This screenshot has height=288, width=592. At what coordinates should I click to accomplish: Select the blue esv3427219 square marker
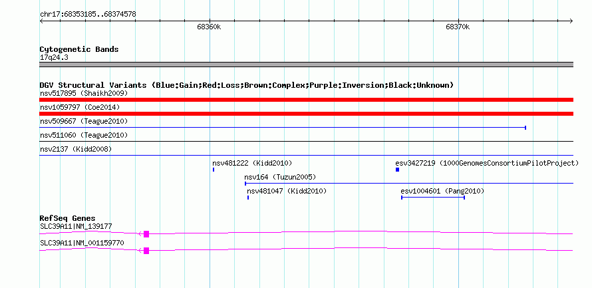(x=397, y=170)
